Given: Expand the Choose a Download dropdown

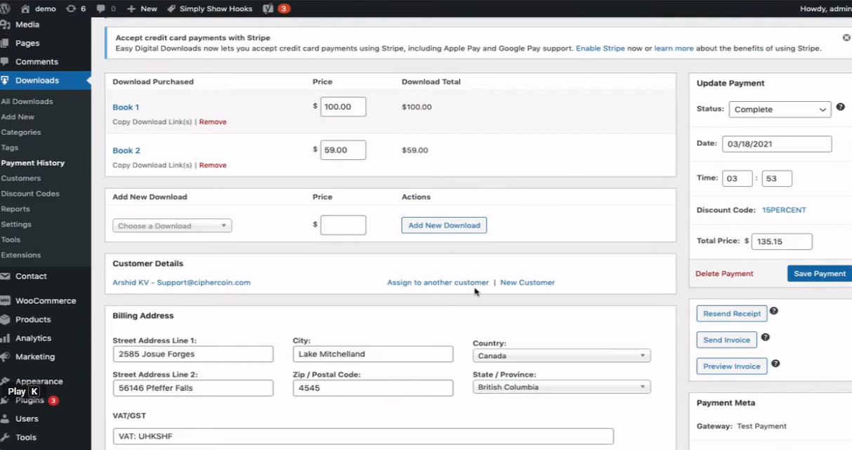Looking at the screenshot, I should tap(172, 226).
